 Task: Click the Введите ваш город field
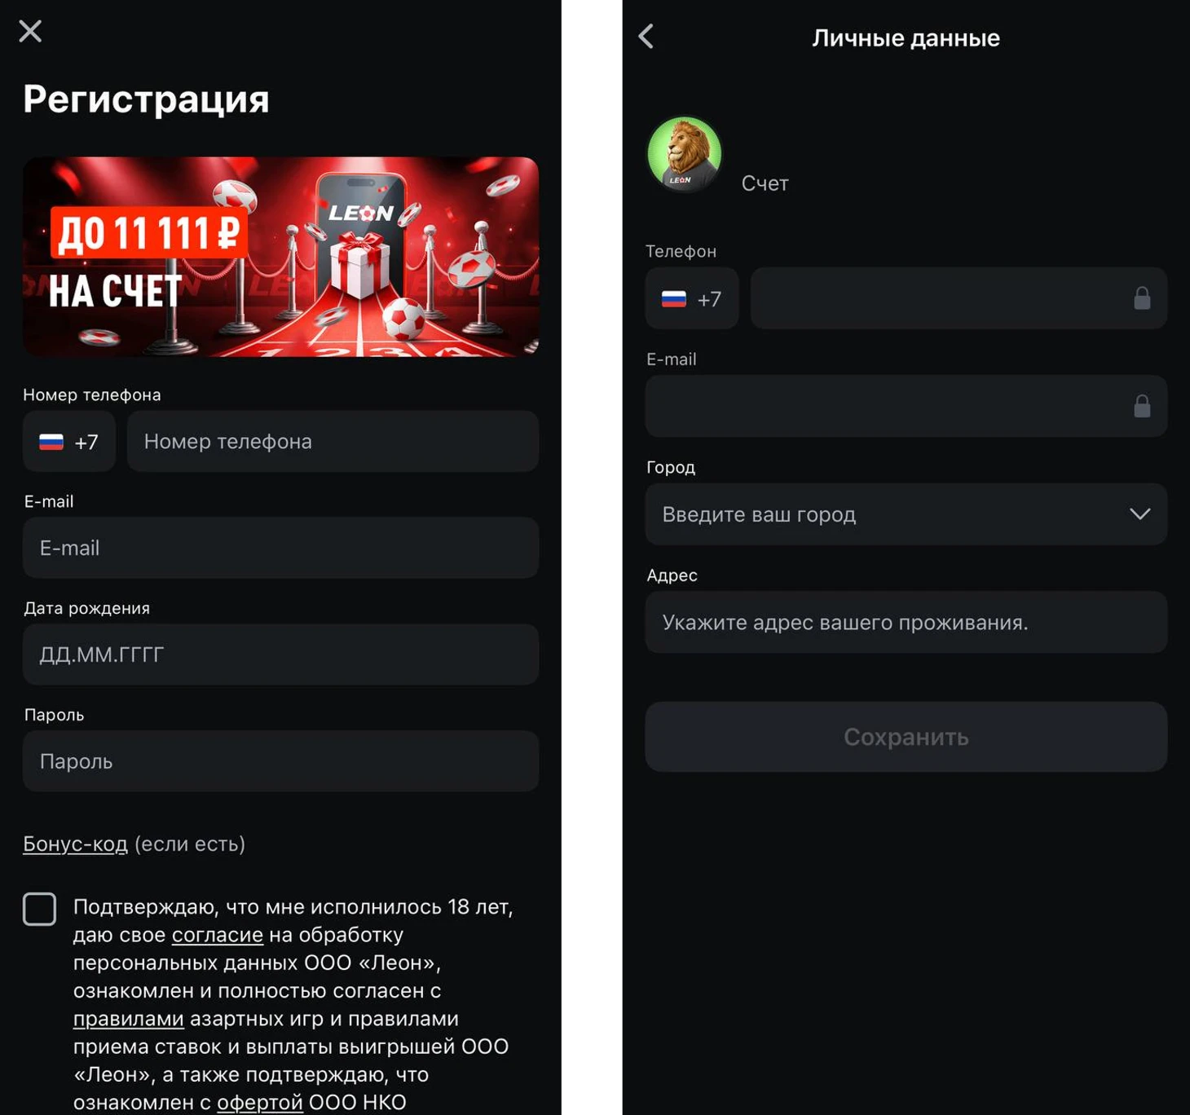click(x=906, y=514)
